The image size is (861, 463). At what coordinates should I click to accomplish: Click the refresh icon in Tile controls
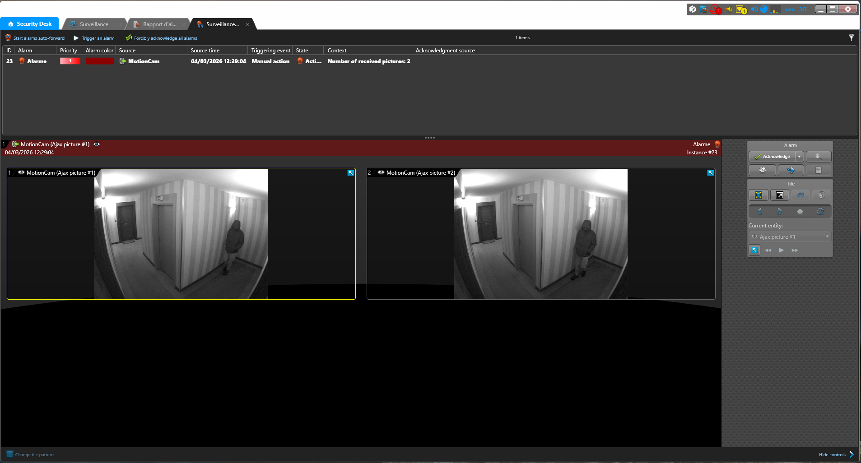[820, 211]
